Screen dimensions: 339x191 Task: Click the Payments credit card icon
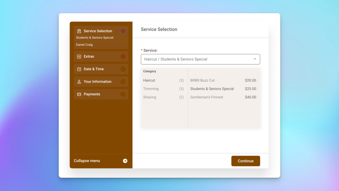point(79,94)
